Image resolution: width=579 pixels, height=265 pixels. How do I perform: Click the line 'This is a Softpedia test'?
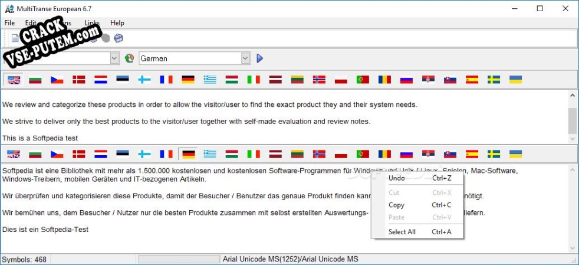pos(40,138)
